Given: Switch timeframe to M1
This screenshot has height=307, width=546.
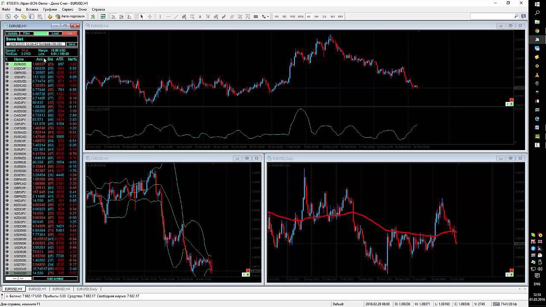Looking at the screenshot, I should 276,16.
